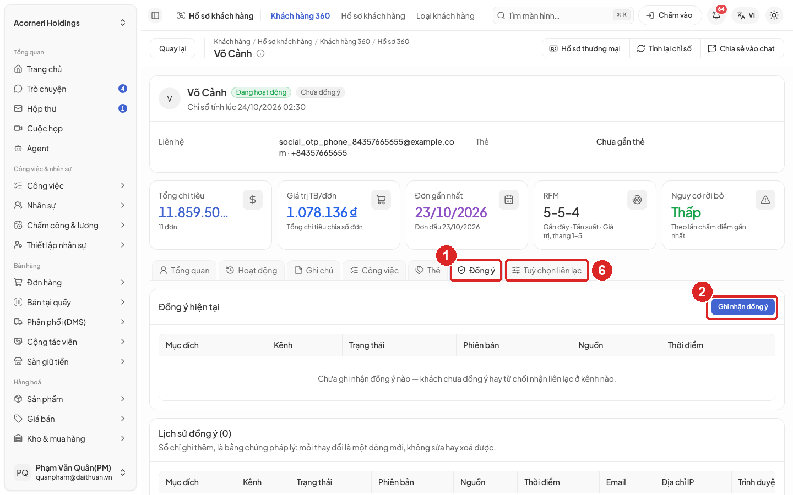Expand Kho & mua hàng group
Screen dimensions: 793x495
coord(70,439)
